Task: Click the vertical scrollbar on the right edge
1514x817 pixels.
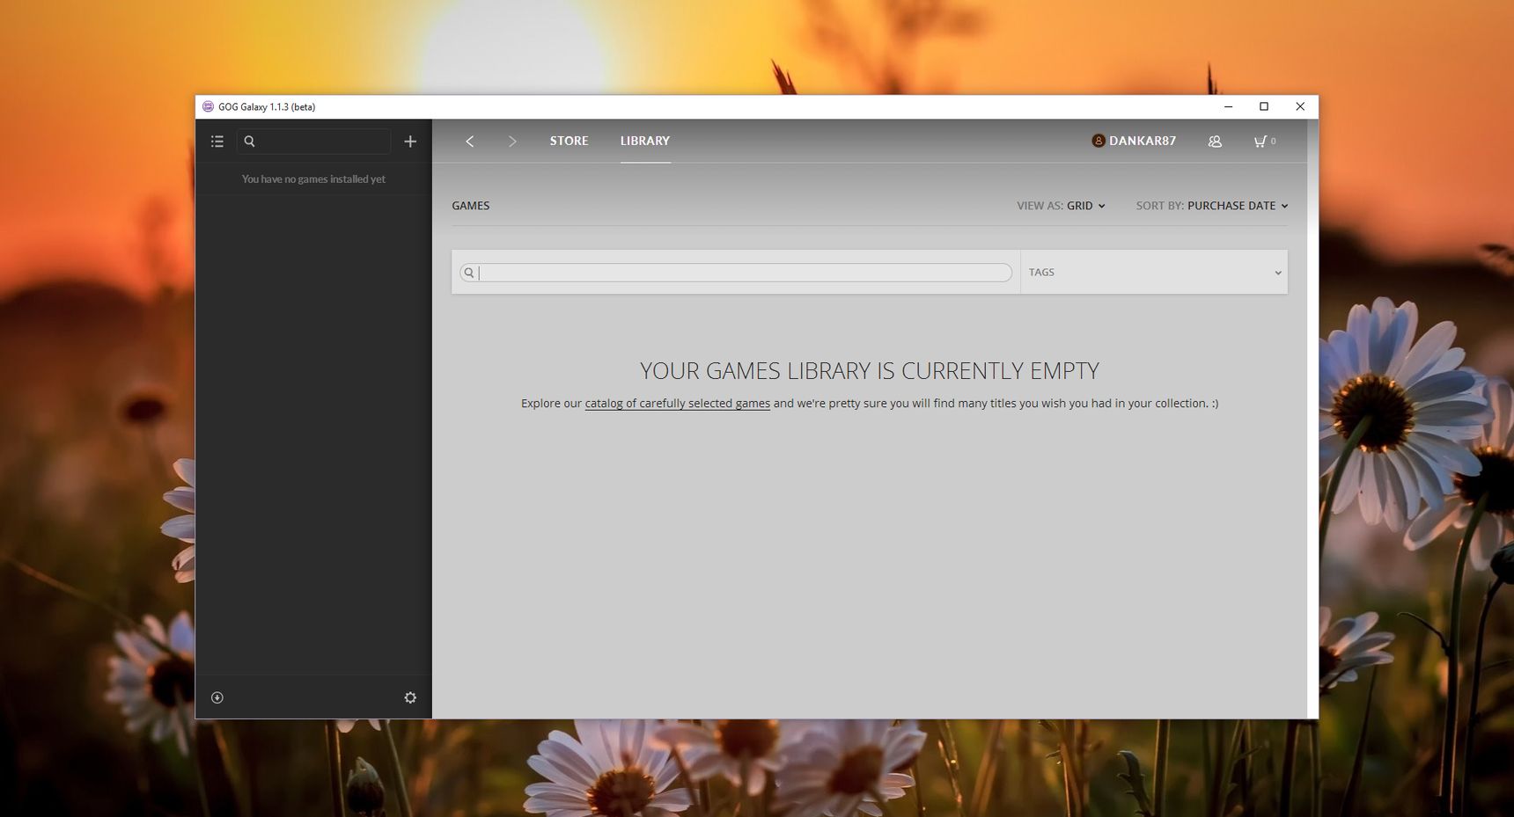Action: 1312,419
